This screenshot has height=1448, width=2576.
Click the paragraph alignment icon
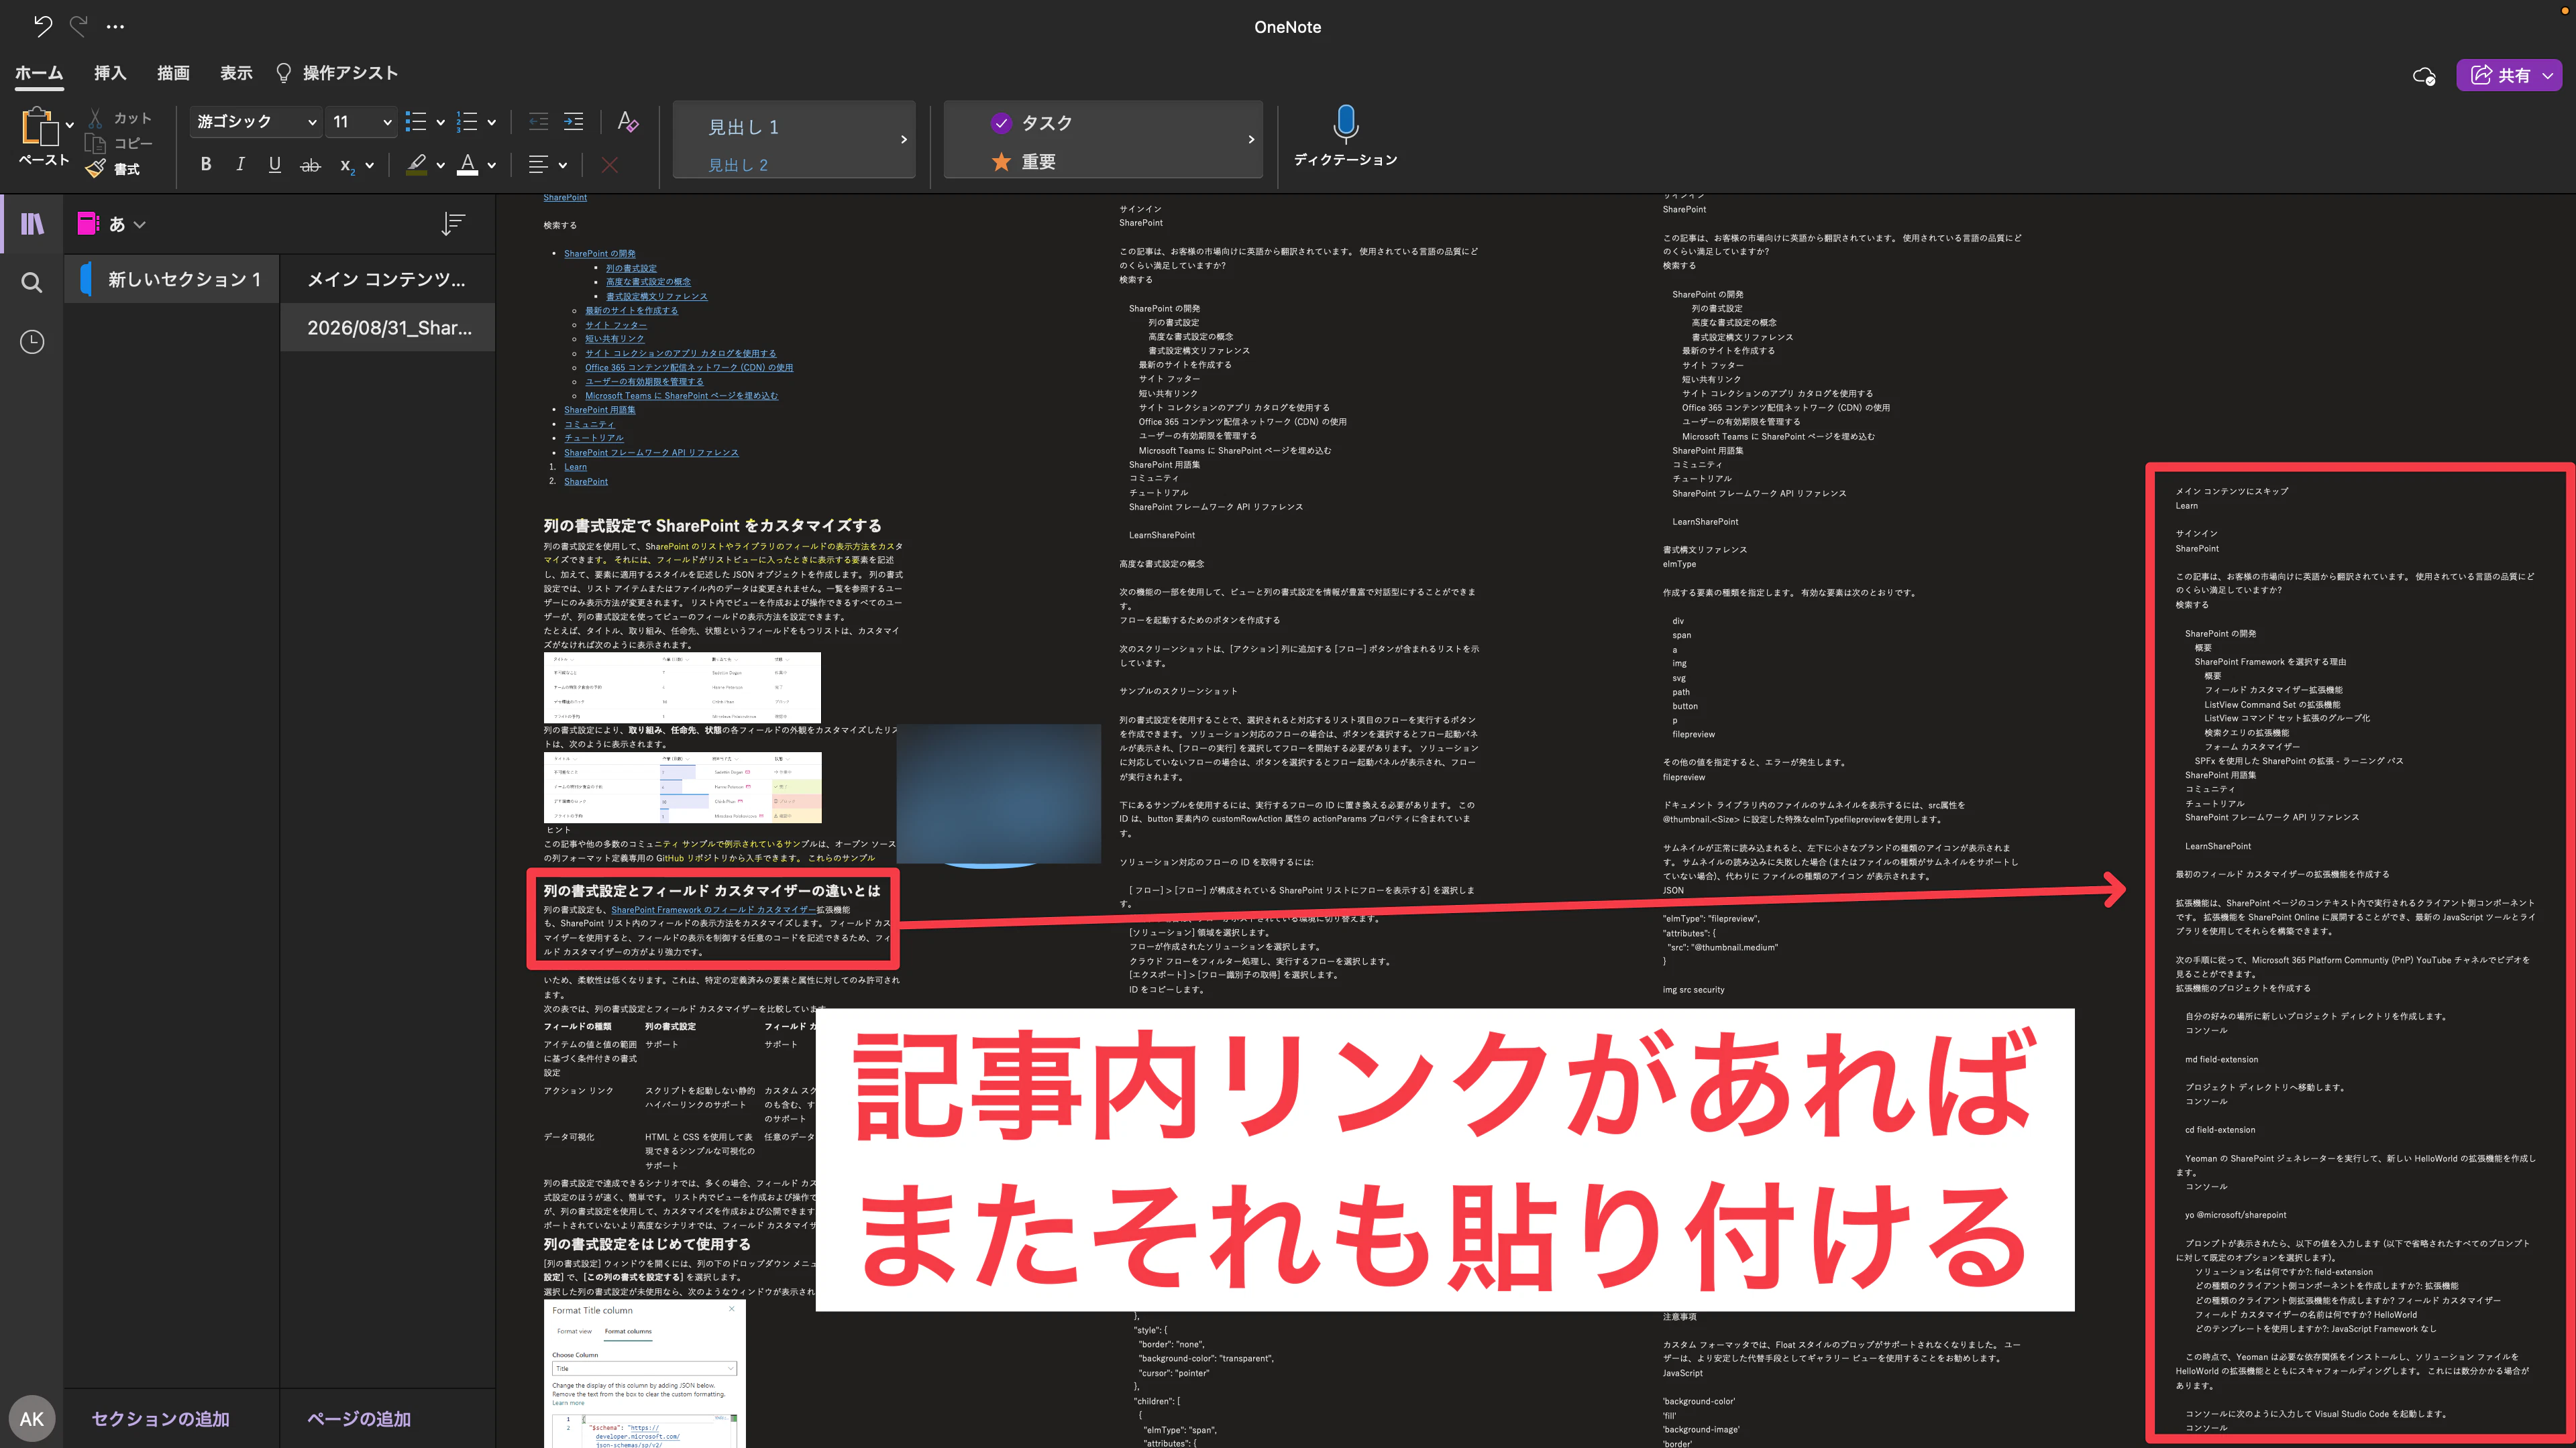tap(538, 165)
